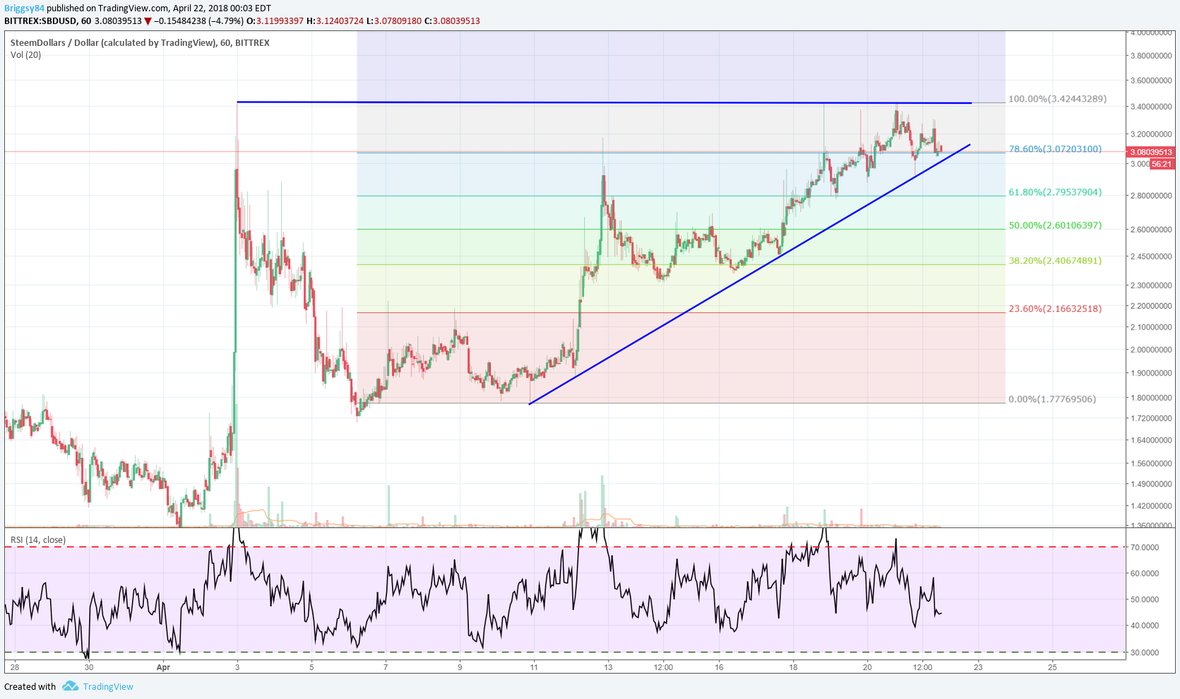
Task: Click the 30.0000 RSI axis value
Action: point(1145,652)
